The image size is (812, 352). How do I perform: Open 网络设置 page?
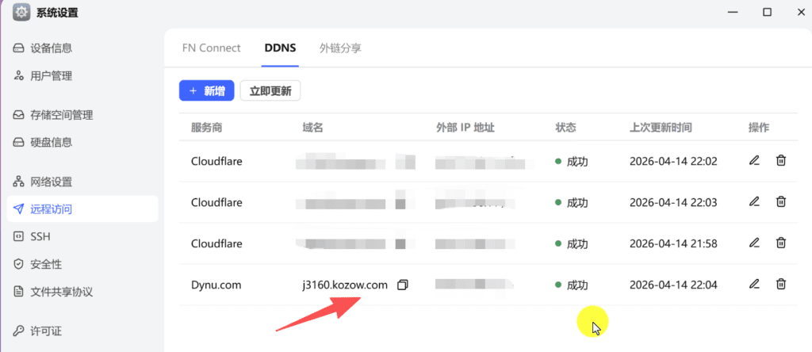pyautogui.click(x=82, y=182)
